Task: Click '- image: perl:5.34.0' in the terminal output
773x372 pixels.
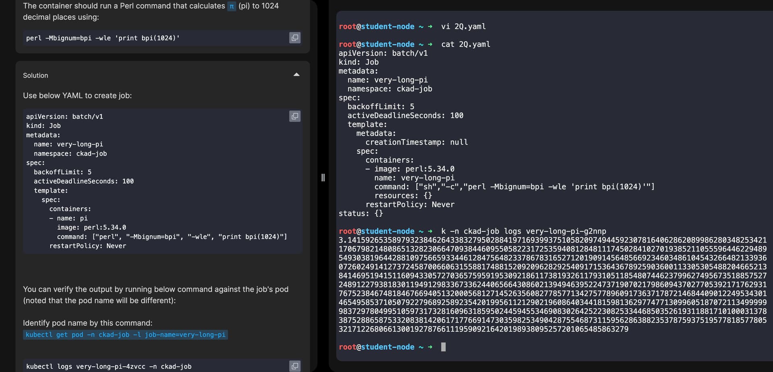Action: (410, 169)
